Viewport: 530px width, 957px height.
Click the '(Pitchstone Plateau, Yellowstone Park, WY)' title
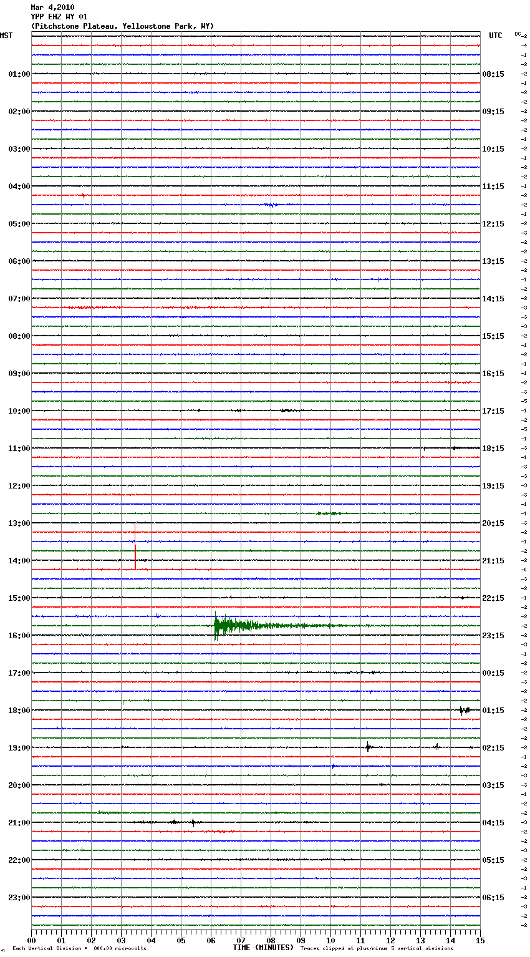click(122, 26)
